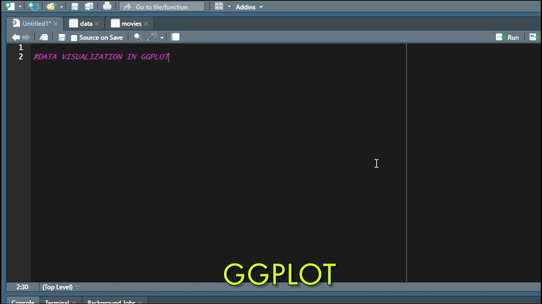The height and width of the screenshot is (304, 542).
Task: Switch to the Terminal tab
Action: coord(57,302)
